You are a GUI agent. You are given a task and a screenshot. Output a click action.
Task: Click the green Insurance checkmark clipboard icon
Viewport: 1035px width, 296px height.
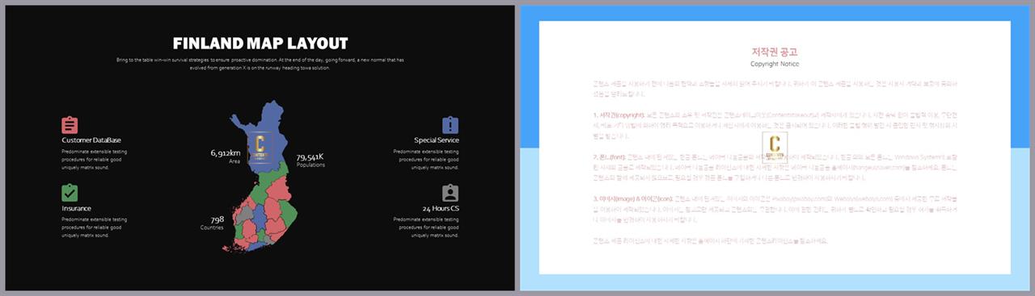pos(70,193)
